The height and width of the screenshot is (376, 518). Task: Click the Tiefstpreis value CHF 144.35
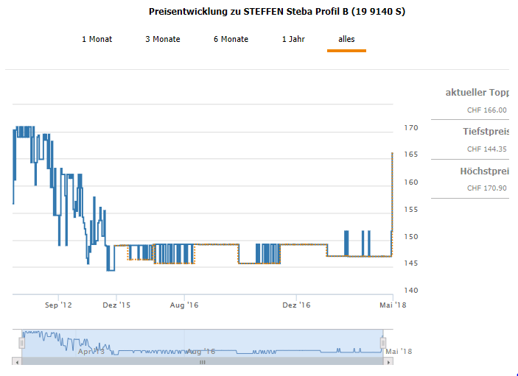(487, 149)
